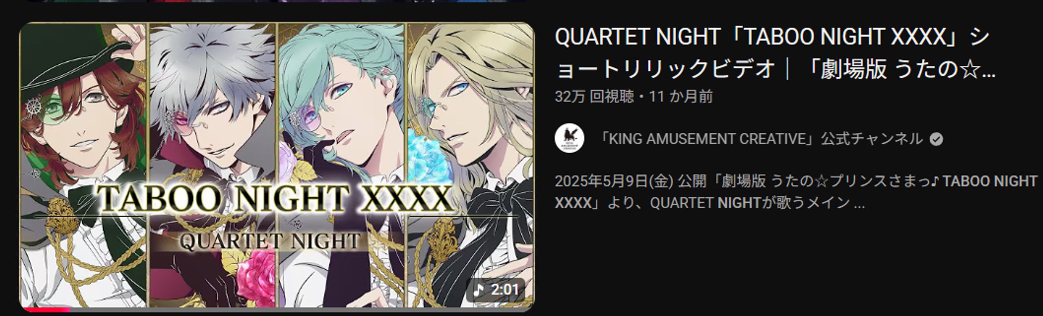This screenshot has height=316, width=1043.
Task: Open the KING AMUSEMENT CREATIVE channel avatar
Action: tap(569, 139)
